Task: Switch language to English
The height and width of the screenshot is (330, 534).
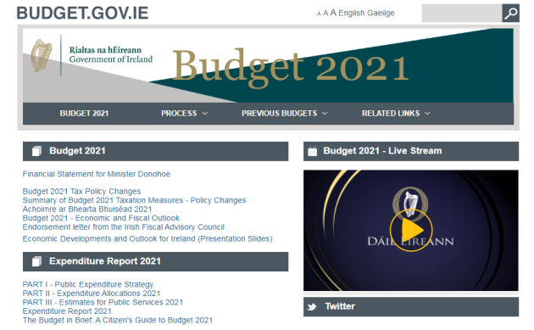Action: [352, 13]
